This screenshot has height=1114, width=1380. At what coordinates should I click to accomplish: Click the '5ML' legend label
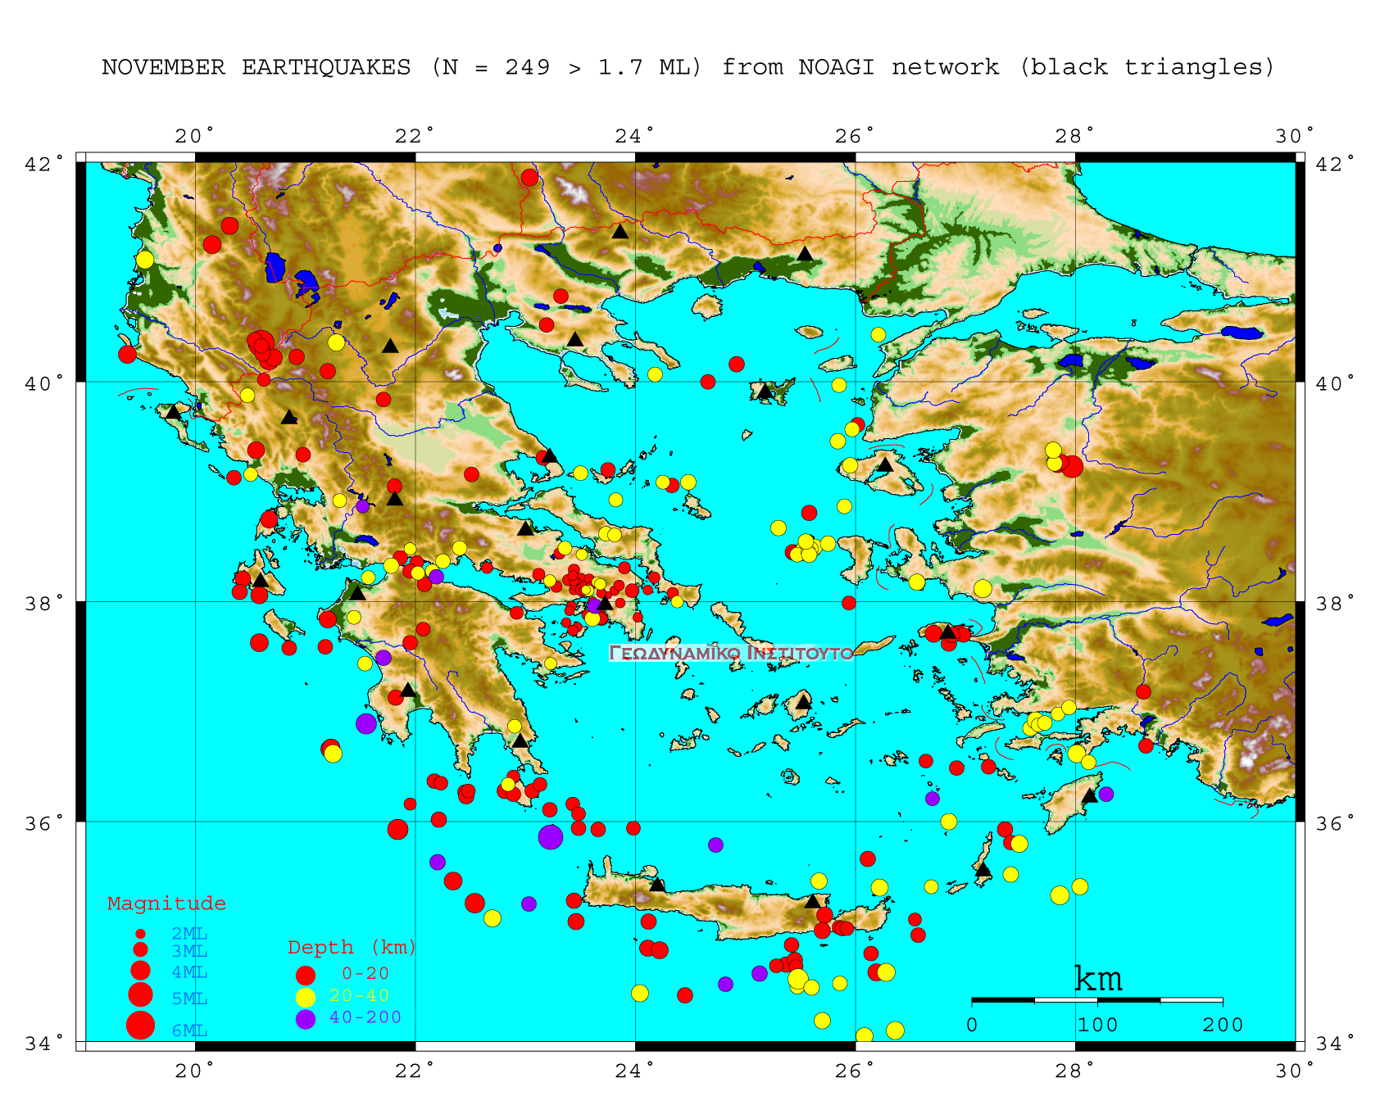point(189,999)
